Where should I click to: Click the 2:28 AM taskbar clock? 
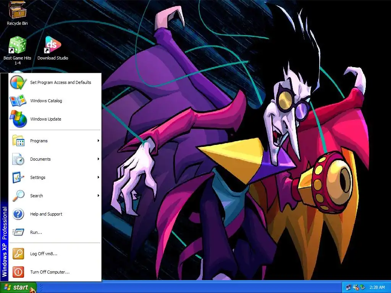[x=377, y=287]
